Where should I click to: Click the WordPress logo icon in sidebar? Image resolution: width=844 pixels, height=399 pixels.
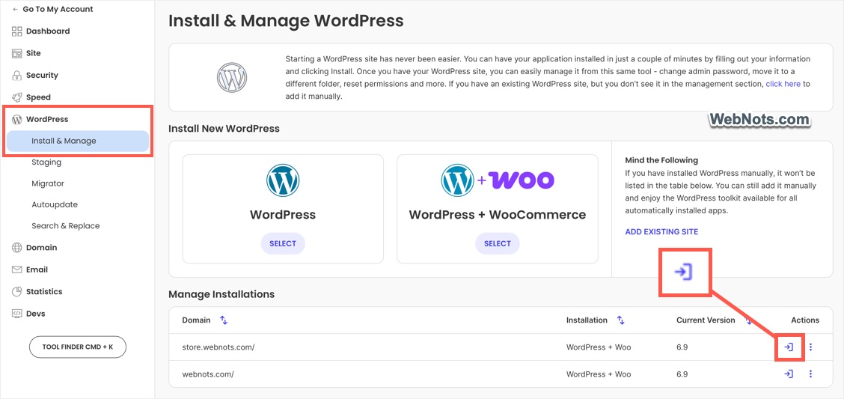[16, 119]
